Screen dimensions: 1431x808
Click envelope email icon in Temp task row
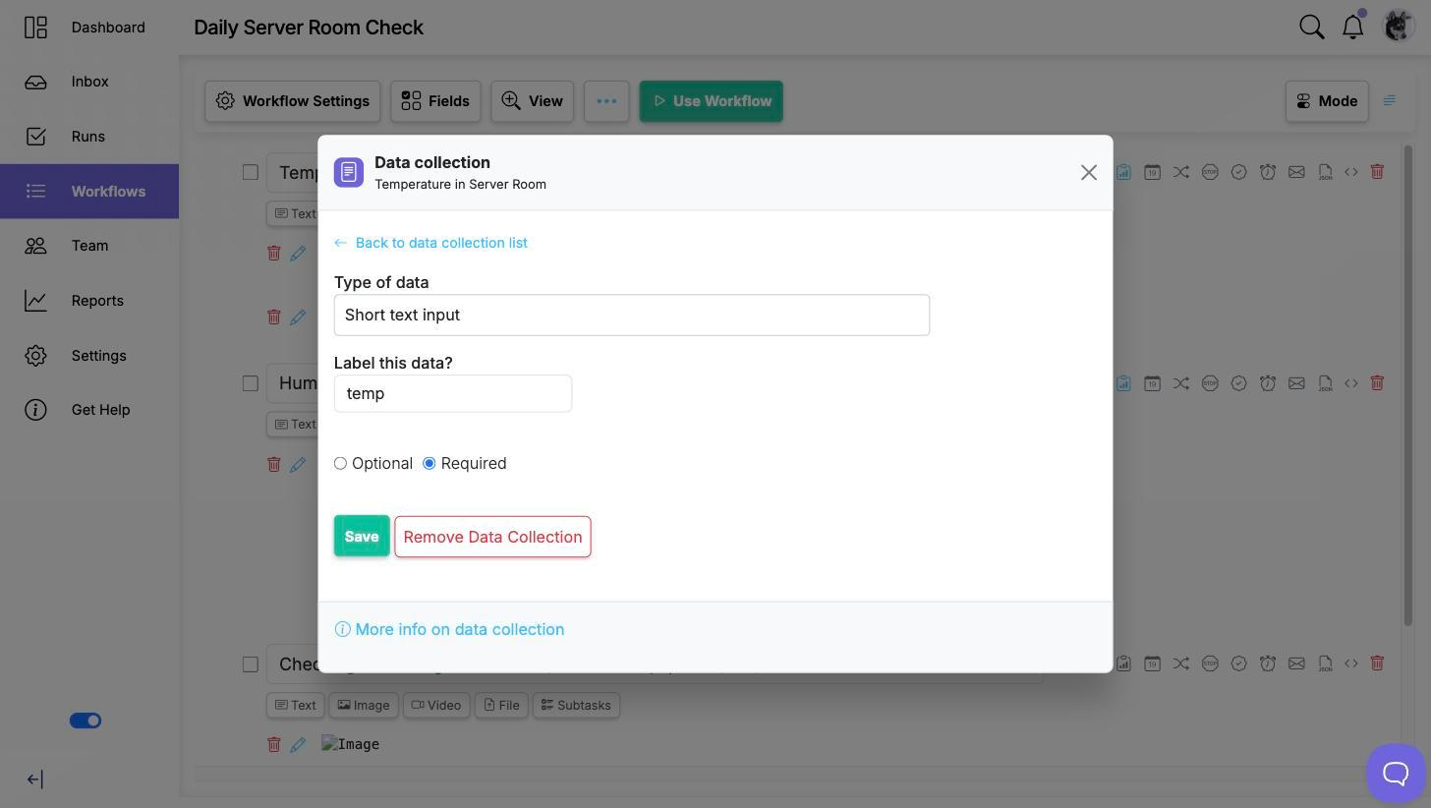click(1297, 172)
